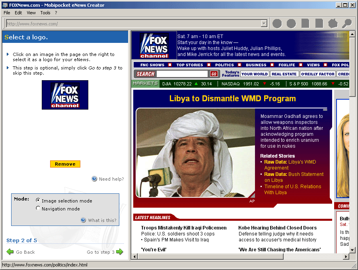This screenshot has height=270, width=358.
Task: Click the red GO search button
Action: click(214, 74)
